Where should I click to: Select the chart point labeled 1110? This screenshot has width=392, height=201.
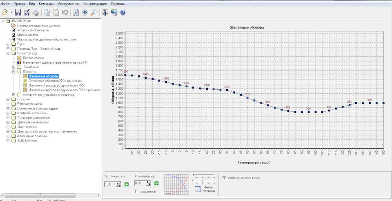point(247,97)
